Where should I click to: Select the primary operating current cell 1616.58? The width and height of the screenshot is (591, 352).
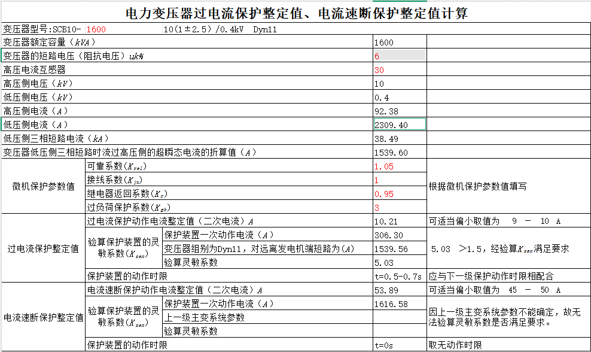click(399, 304)
